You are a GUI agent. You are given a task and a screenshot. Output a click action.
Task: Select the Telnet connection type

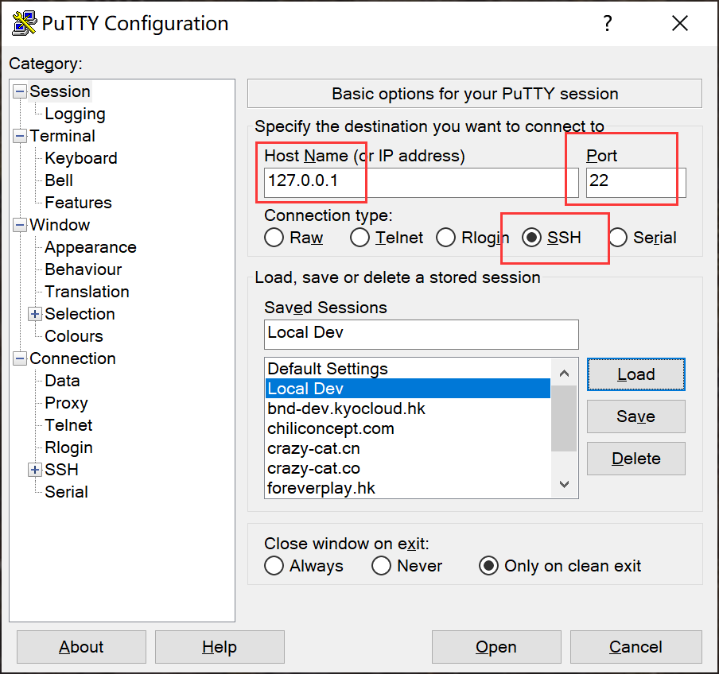coord(359,238)
